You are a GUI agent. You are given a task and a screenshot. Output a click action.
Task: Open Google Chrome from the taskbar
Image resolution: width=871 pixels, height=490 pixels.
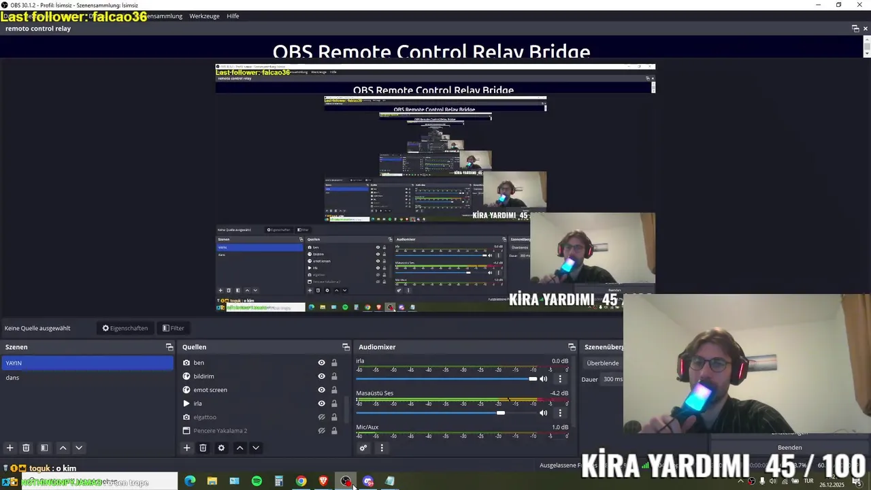click(x=301, y=481)
